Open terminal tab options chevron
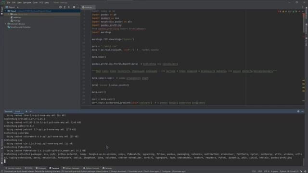This screenshot has width=308, height=173. [x=31, y=111]
